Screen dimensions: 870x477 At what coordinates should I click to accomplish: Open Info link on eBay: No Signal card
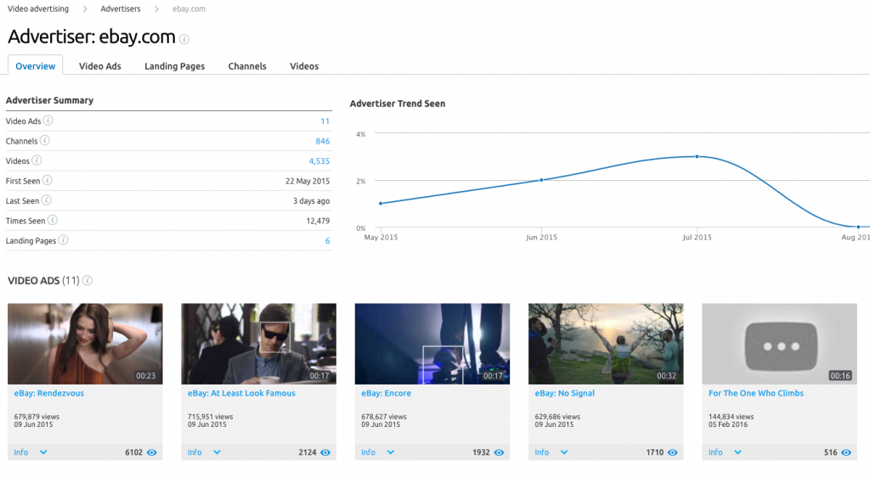(x=542, y=452)
